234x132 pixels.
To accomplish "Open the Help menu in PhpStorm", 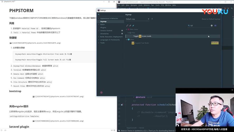I will (174, 5).
